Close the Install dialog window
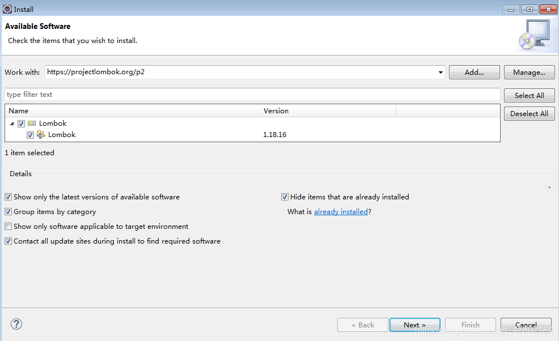Viewport: 559px width, 341px height. 549,10
